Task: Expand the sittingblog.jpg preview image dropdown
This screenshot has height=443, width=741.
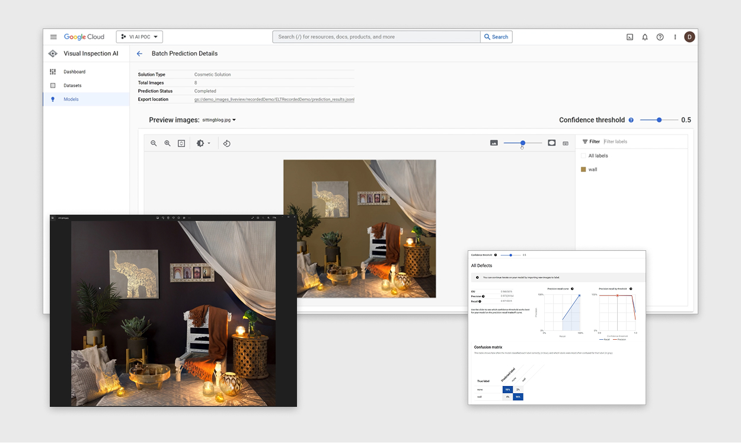Action: pyautogui.click(x=219, y=120)
